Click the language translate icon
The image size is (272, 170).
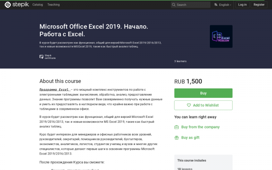pyautogui.click(x=216, y=5)
